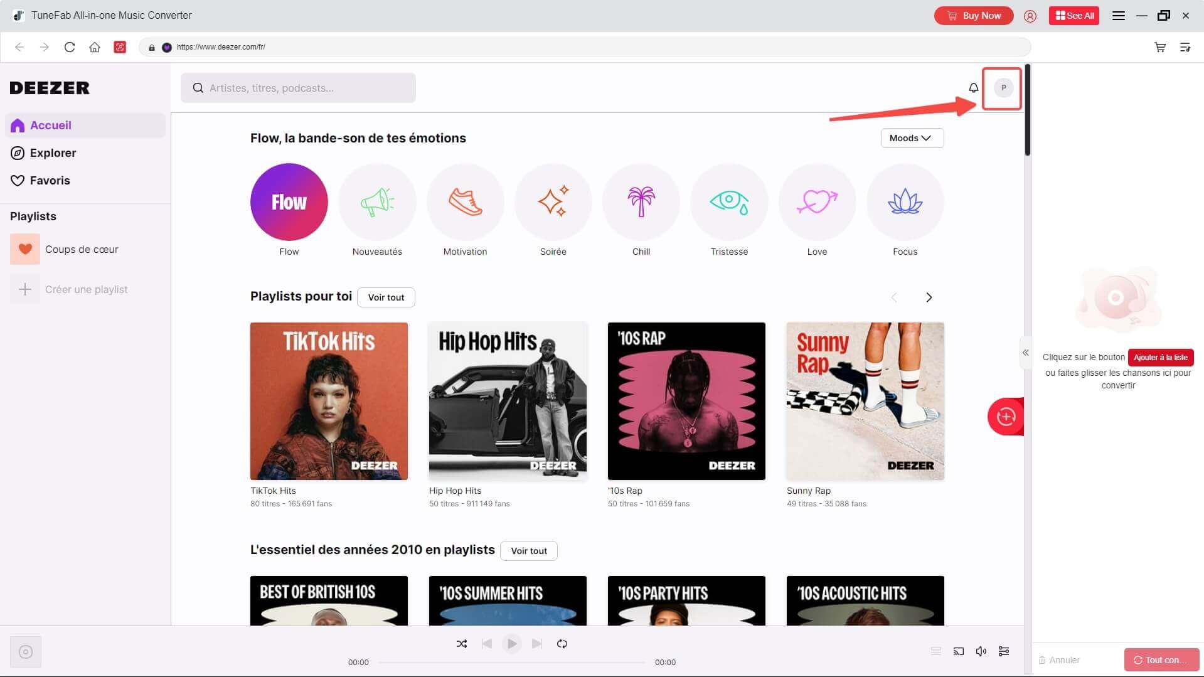Open the '10s Rap playlist cover
This screenshot has width=1204, height=677.
pos(686,402)
